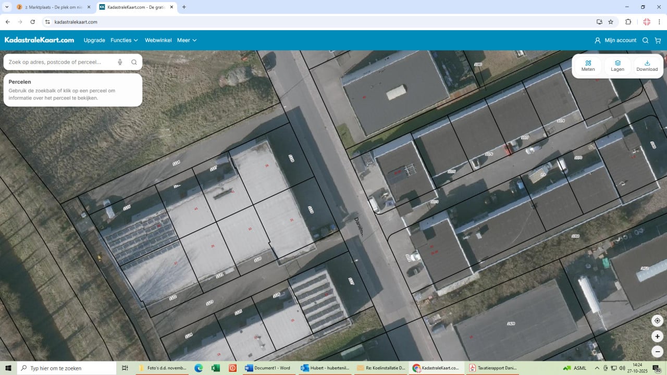Zoom in on the map

(657, 336)
